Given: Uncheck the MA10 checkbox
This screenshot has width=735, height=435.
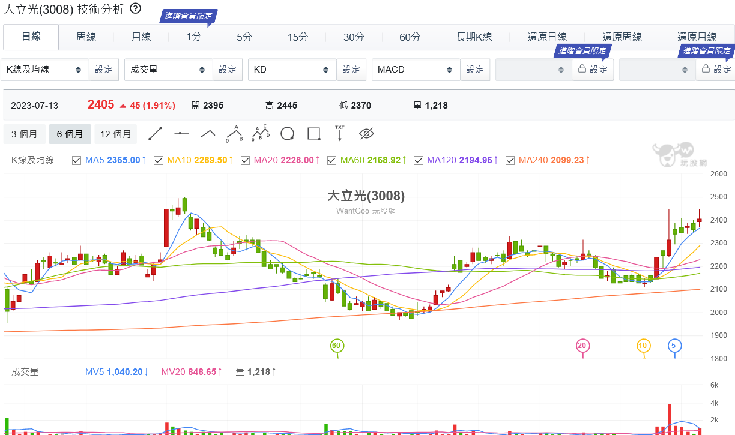Looking at the screenshot, I should click(x=159, y=160).
